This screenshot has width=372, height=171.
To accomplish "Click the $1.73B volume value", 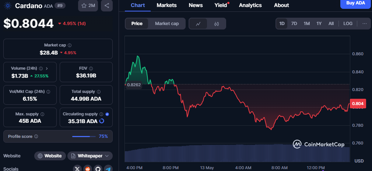I will tap(20, 76).
